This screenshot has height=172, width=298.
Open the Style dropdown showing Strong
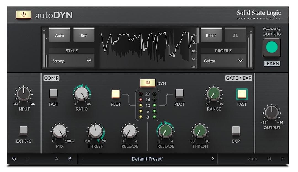click(x=72, y=61)
